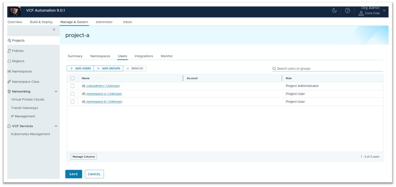Open Projects in the sidebar
The image size is (396, 187).
(x=18, y=41)
